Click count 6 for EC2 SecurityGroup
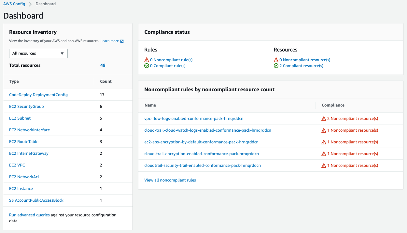 [x=101, y=107]
